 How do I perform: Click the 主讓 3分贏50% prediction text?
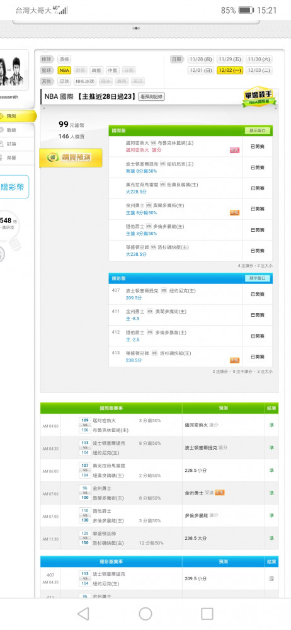[x=141, y=234]
